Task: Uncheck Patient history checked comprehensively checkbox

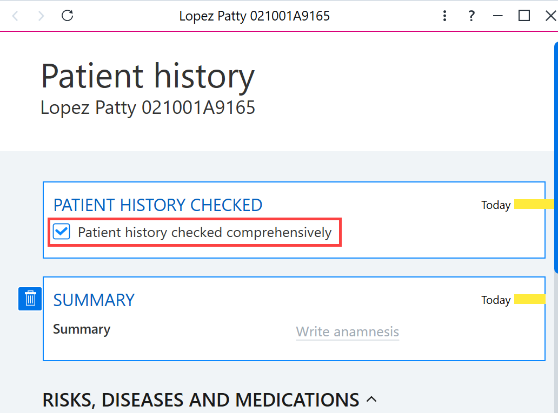Action: click(x=62, y=232)
